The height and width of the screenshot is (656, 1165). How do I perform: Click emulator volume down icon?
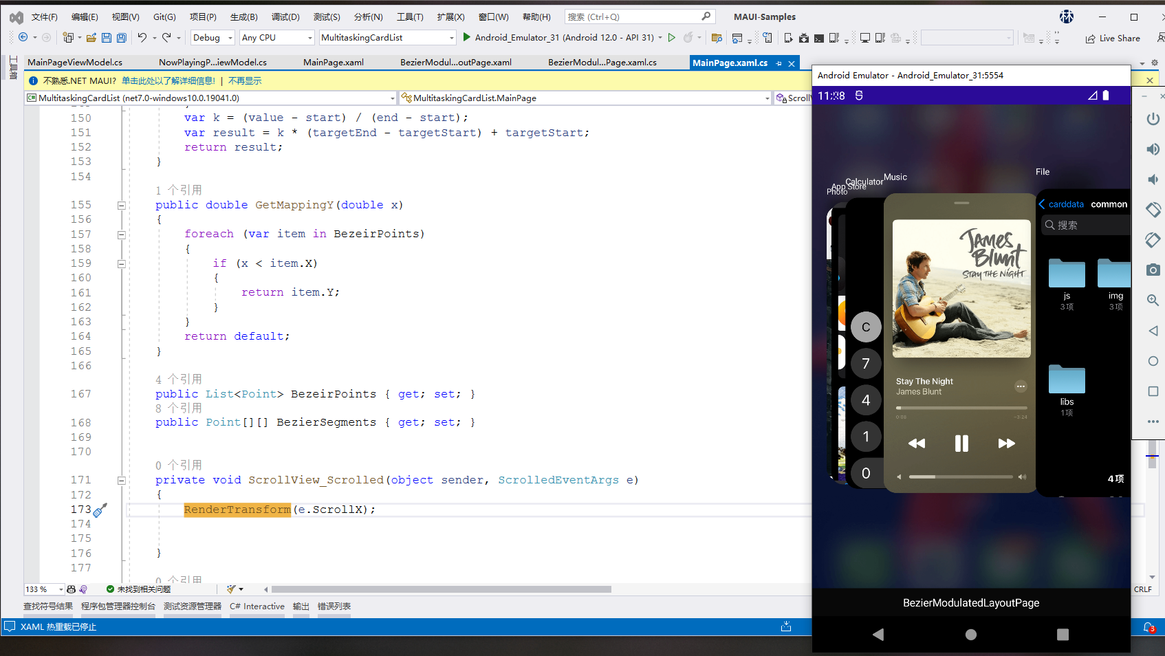1153,179
